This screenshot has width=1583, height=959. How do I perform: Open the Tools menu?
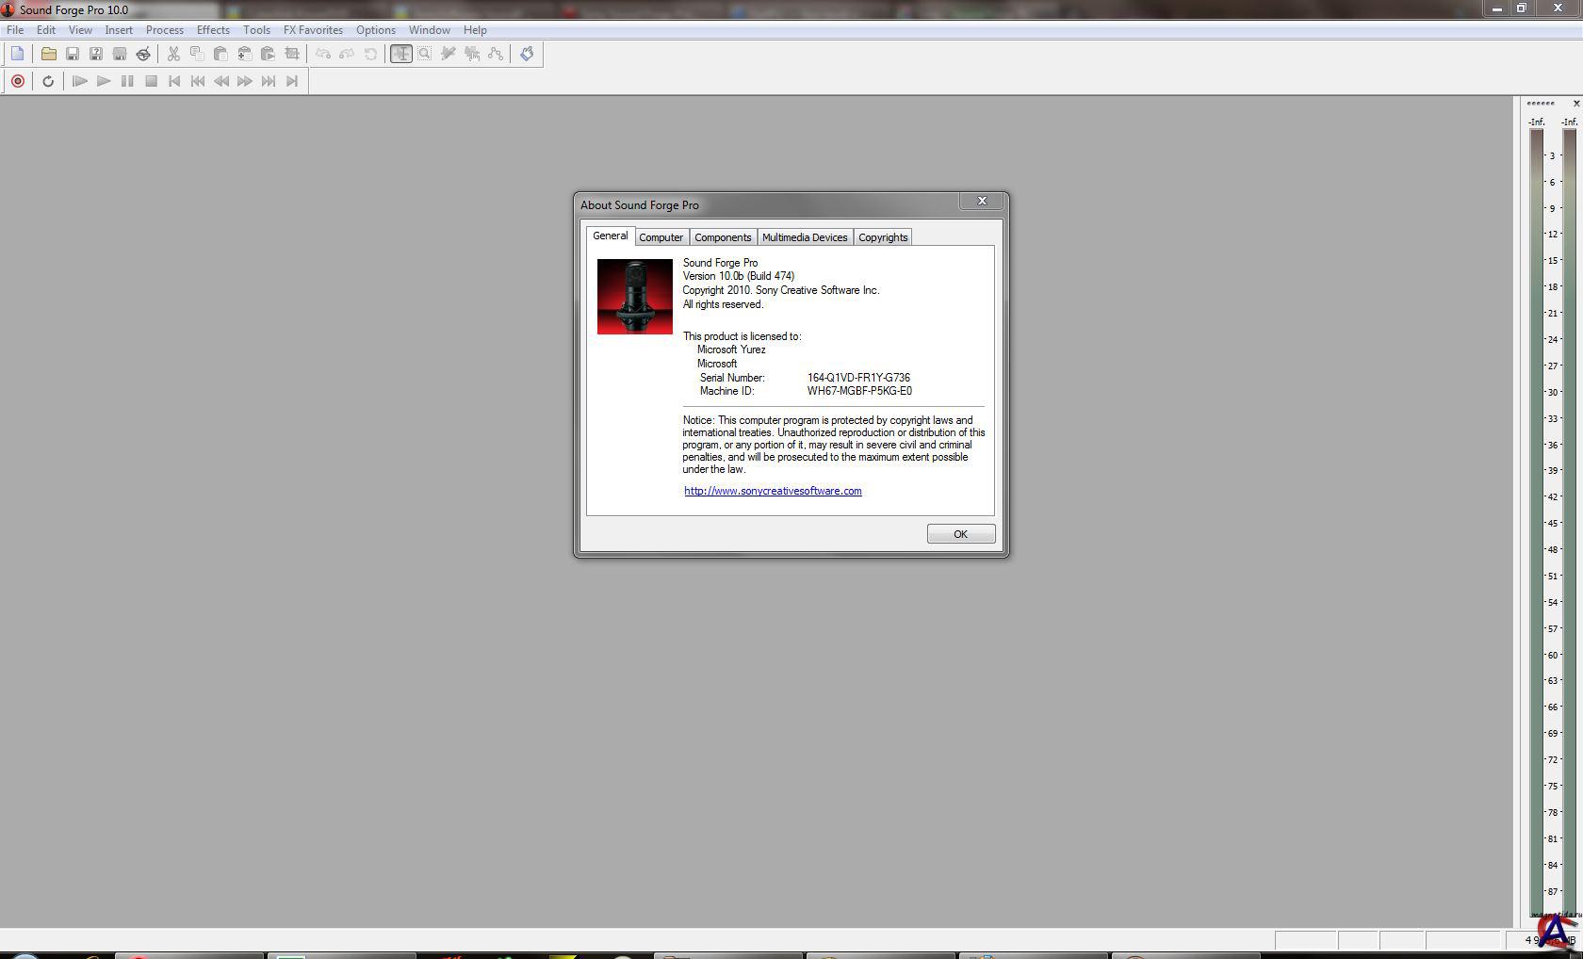click(256, 30)
